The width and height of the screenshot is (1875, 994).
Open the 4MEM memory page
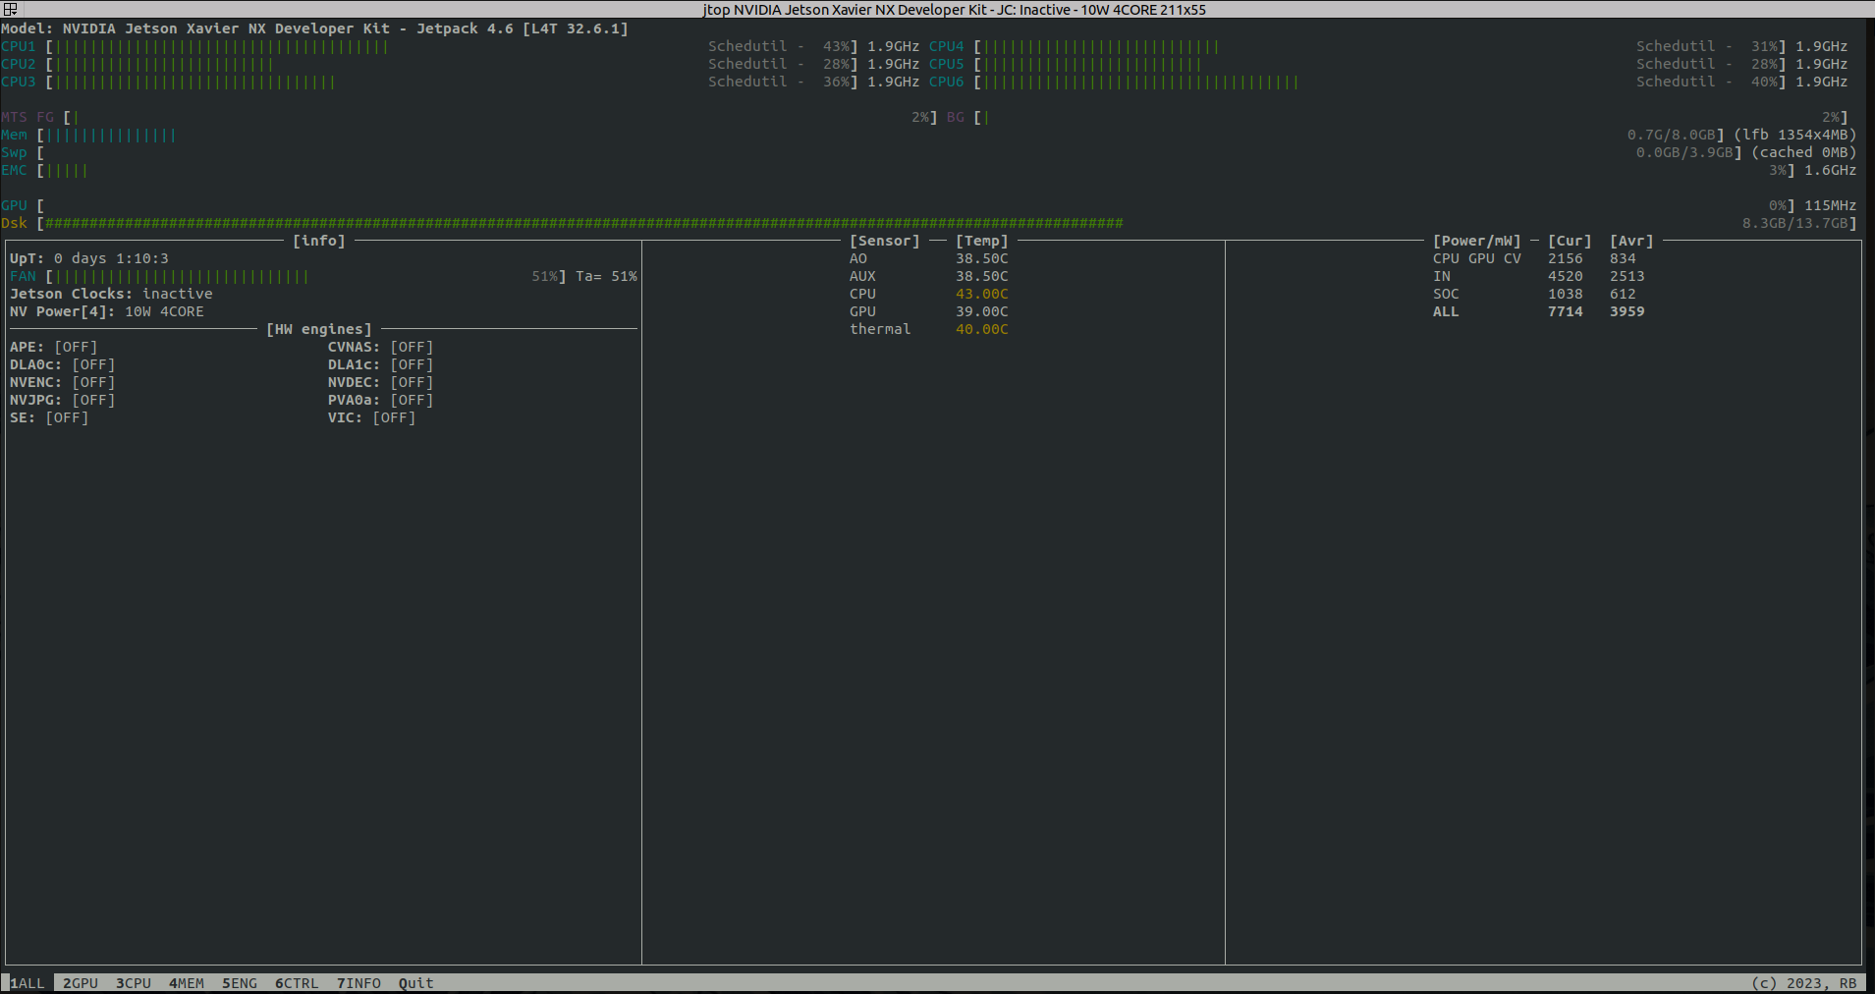tap(186, 982)
